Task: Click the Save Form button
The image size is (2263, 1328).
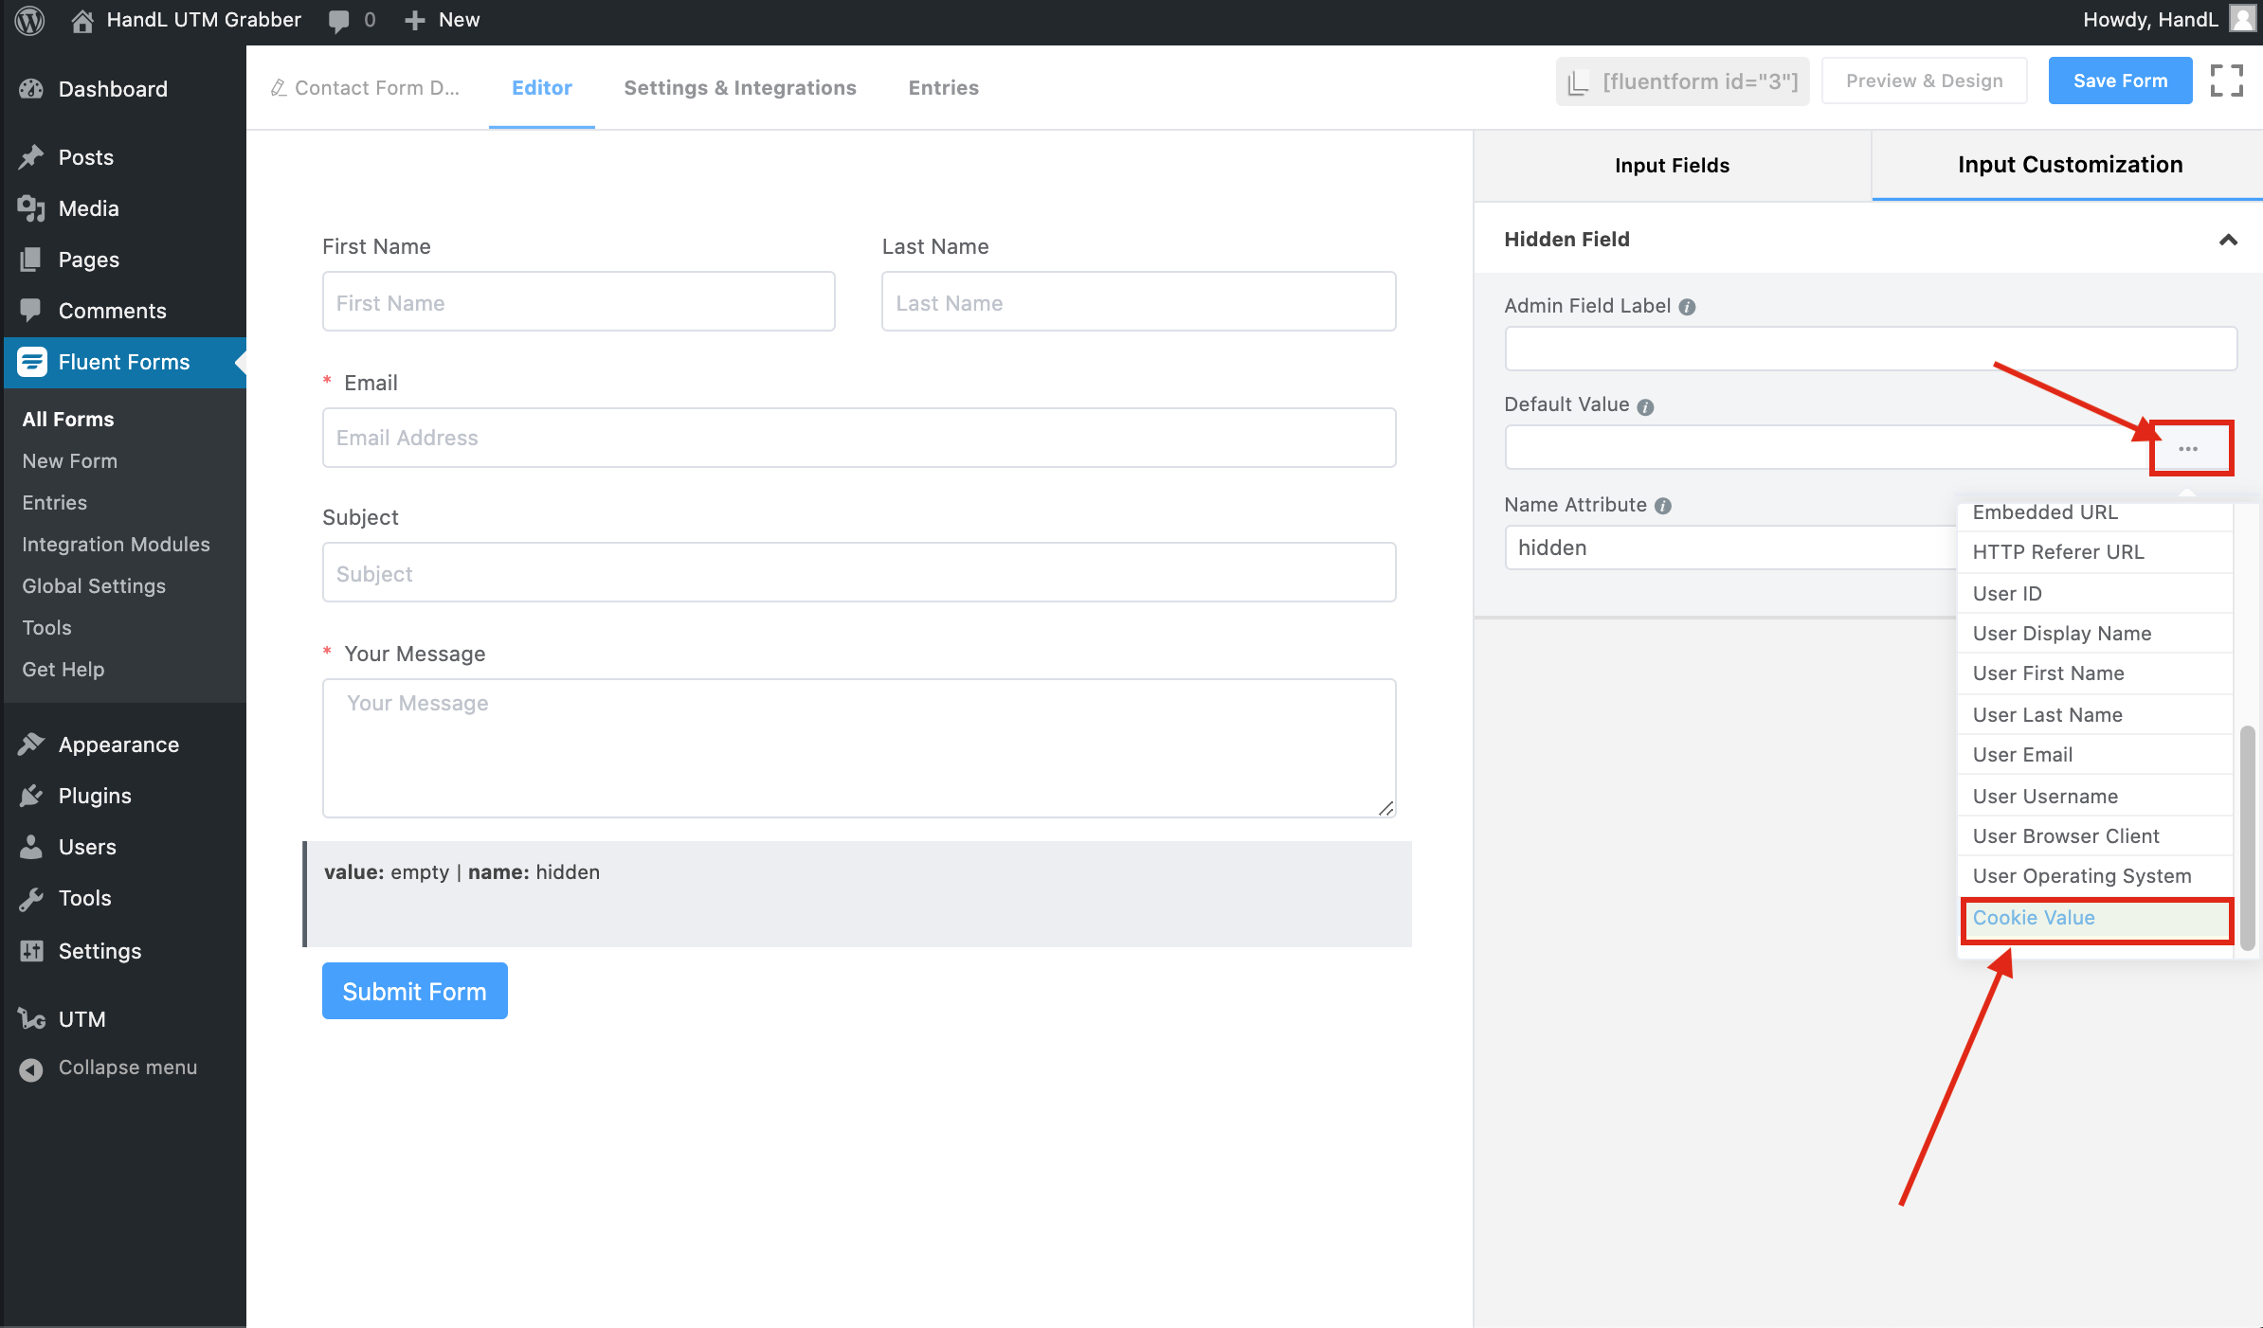Action: click(2120, 81)
